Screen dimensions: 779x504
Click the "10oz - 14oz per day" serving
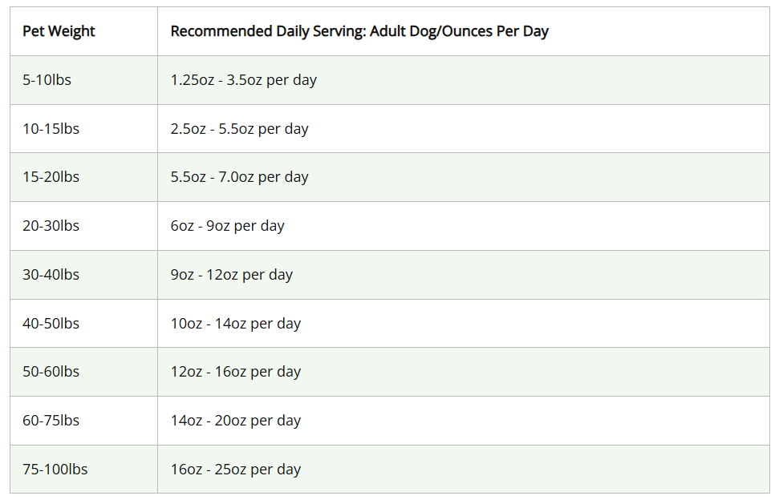click(235, 324)
